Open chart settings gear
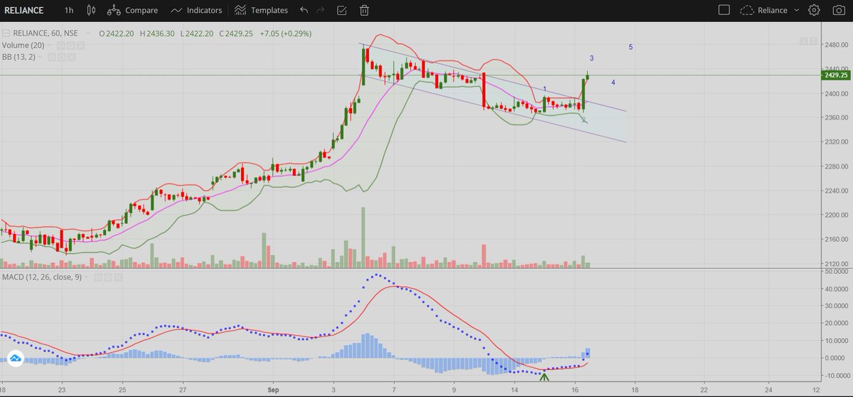The width and height of the screenshot is (853, 397). (815, 10)
